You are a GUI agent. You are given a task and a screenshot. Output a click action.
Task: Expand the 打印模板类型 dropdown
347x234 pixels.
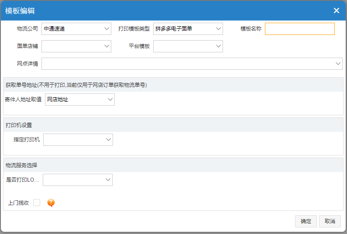[x=188, y=29]
